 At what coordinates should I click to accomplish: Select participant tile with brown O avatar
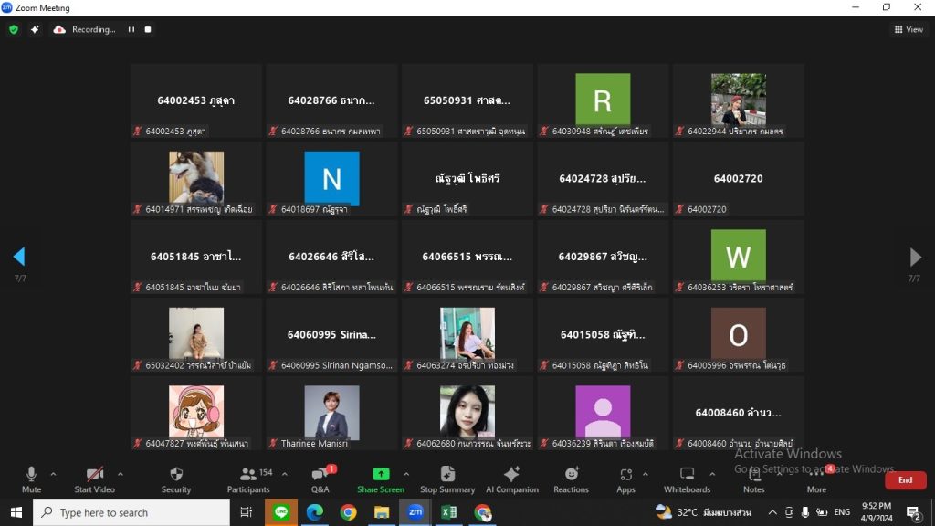coord(738,335)
